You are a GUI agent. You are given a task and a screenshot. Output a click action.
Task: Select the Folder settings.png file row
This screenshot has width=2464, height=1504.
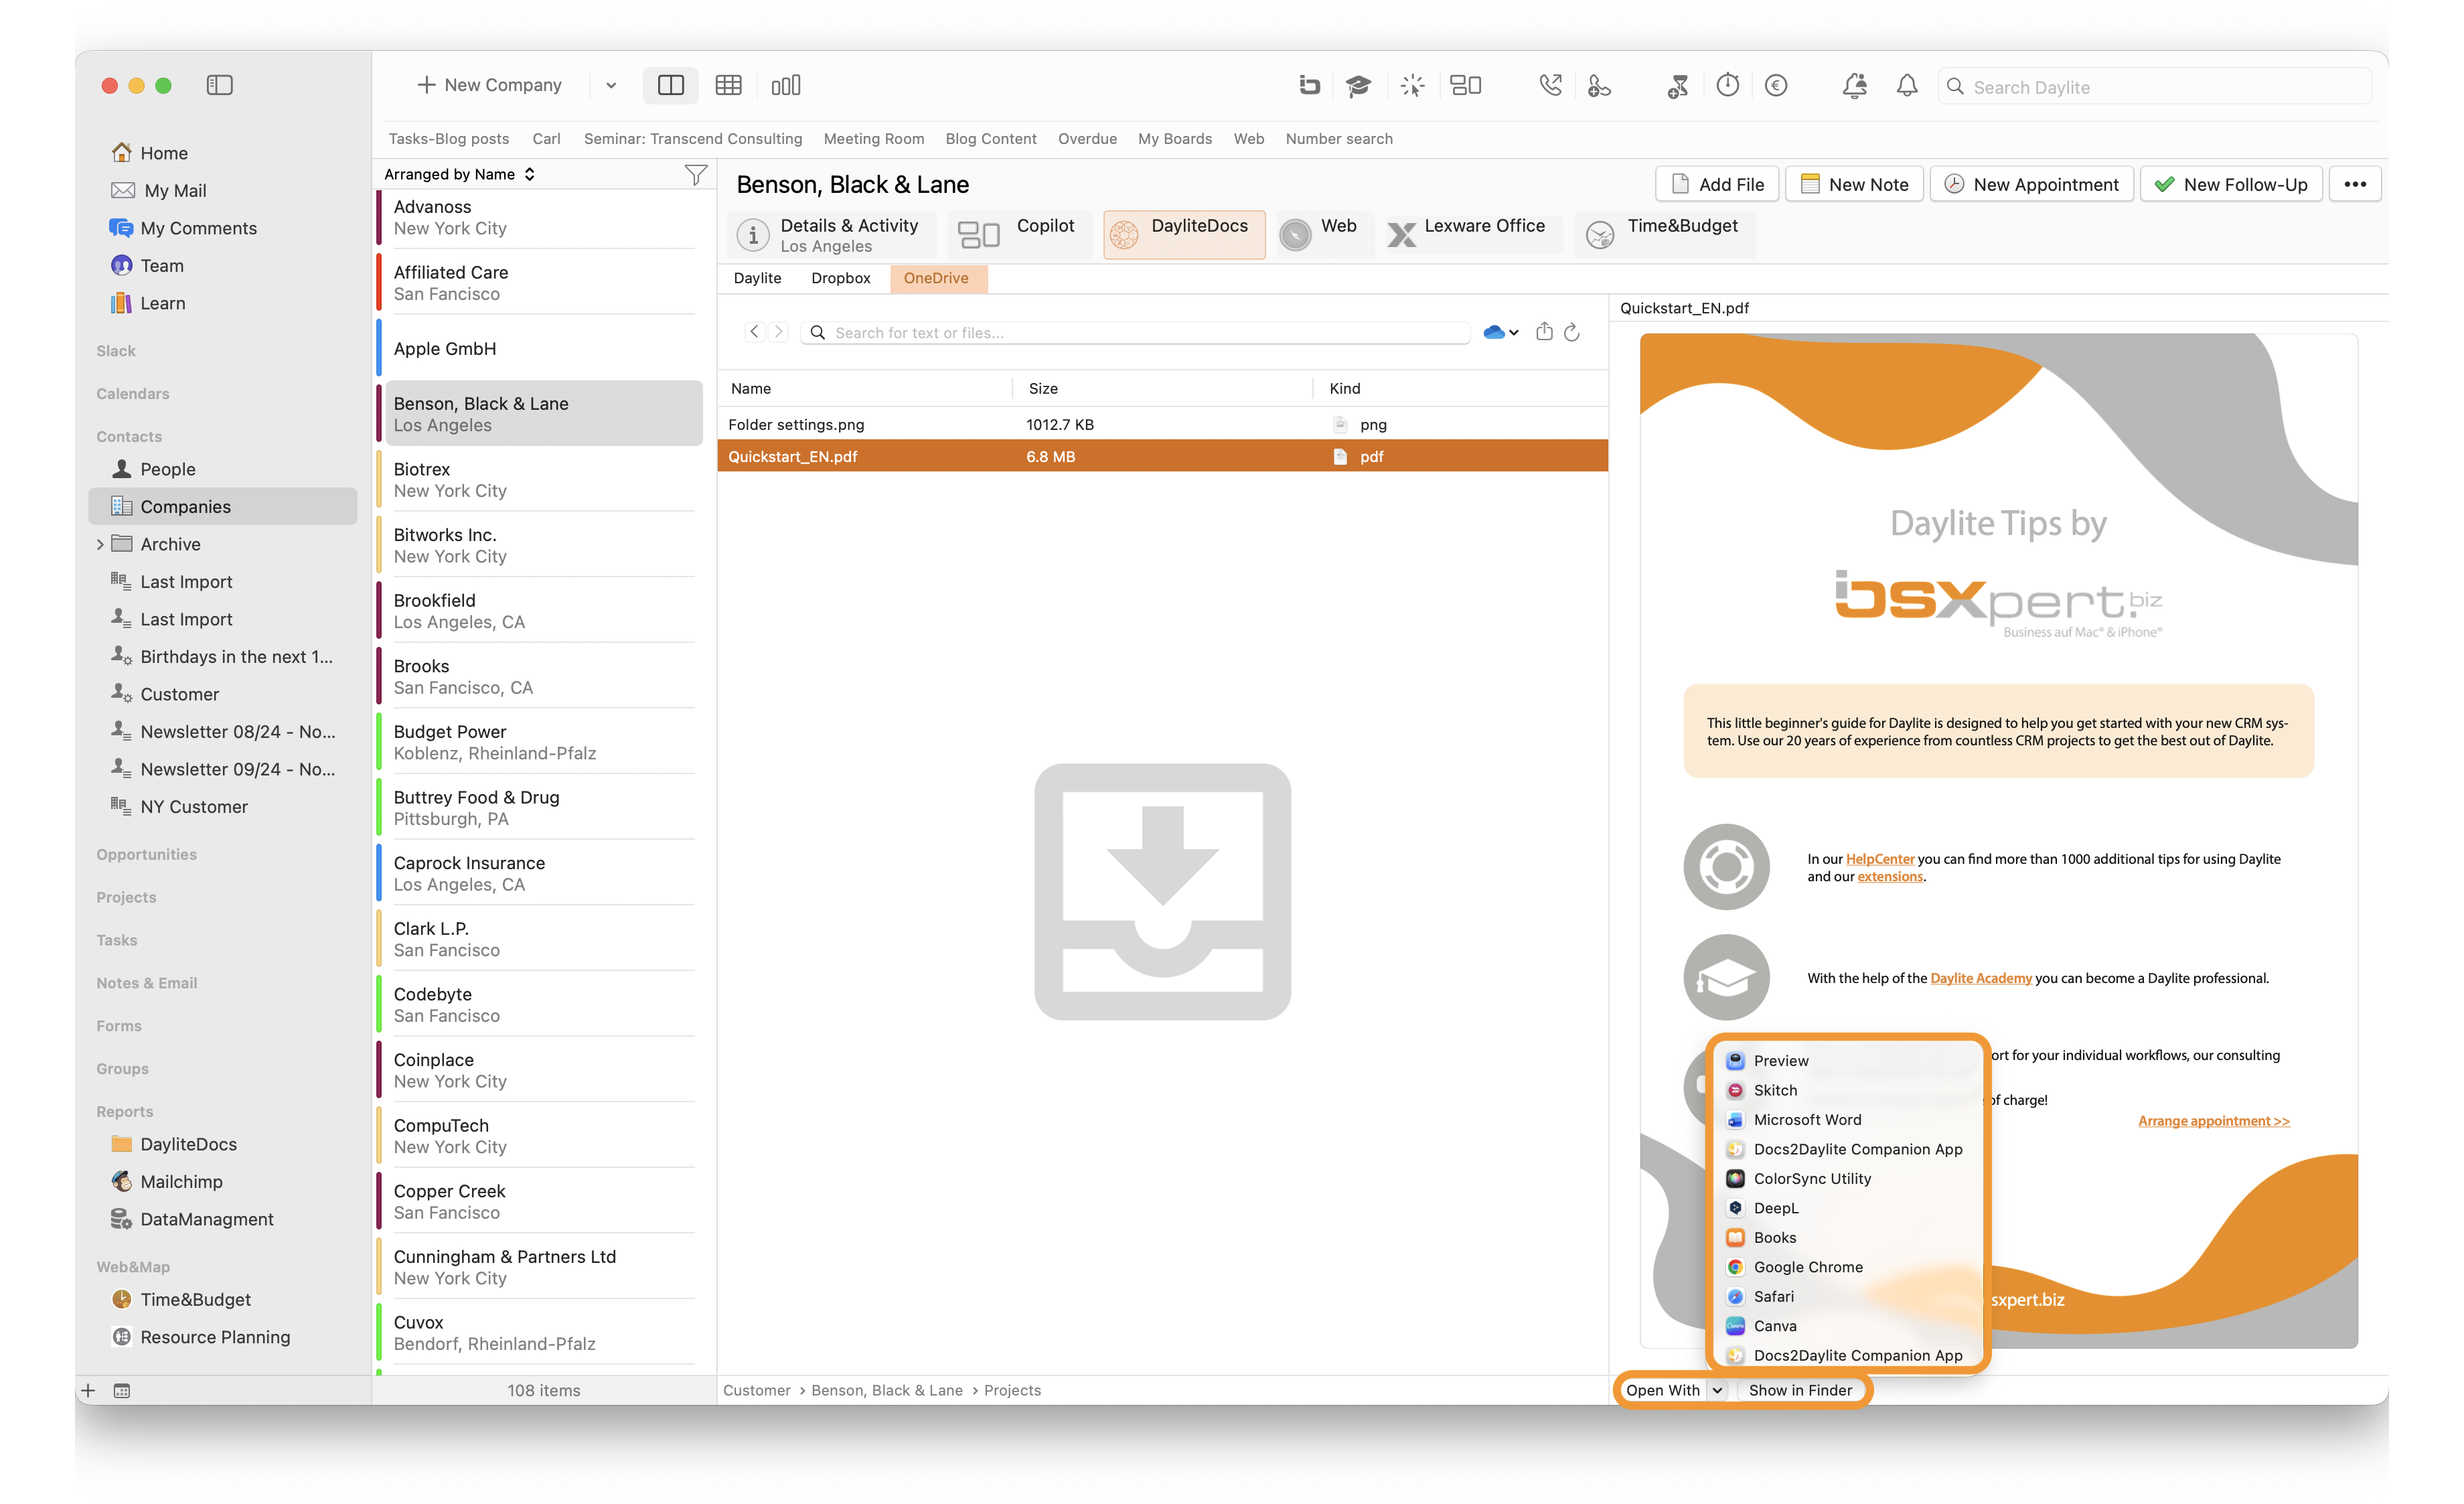pyautogui.click(x=1162, y=424)
